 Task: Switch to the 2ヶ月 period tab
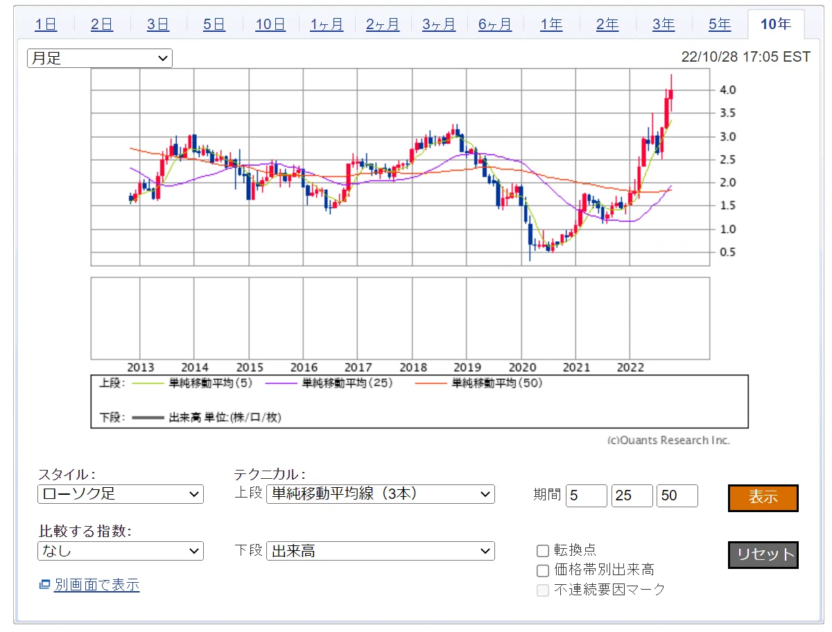pos(383,24)
